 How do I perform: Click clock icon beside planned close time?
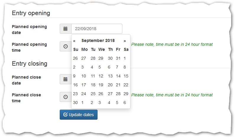tap(66, 97)
